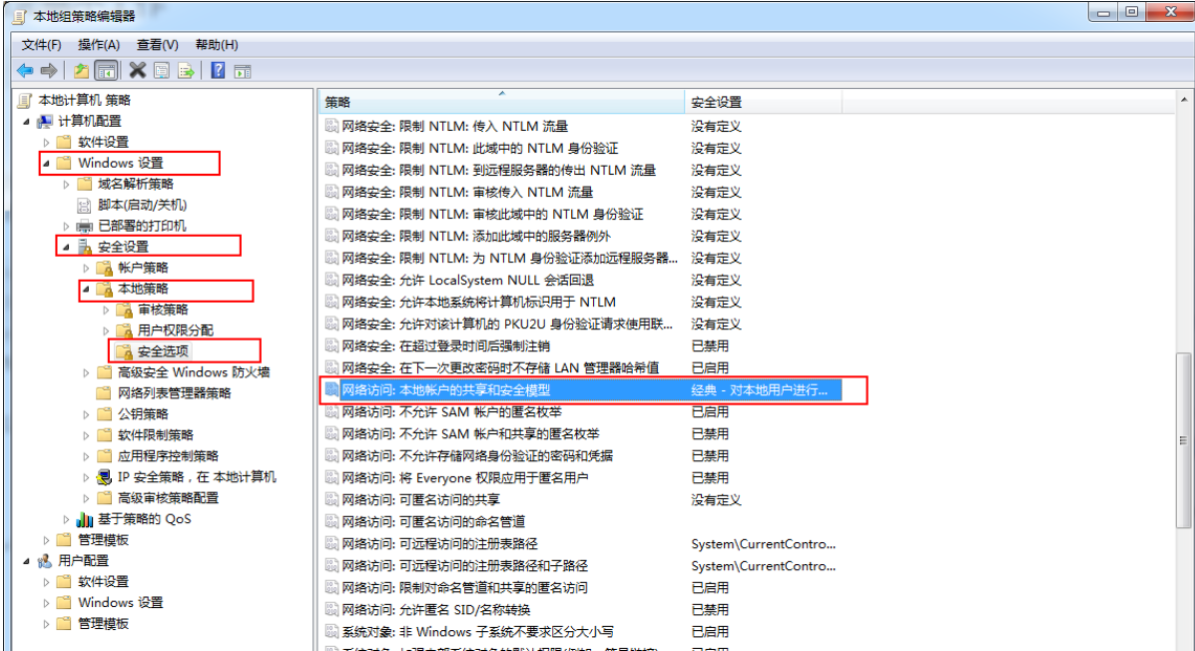The width and height of the screenshot is (1195, 651).
Task: Select 网络访问: 可远程访问的注册表路径和子路径 policy
Action: click(464, 565)
